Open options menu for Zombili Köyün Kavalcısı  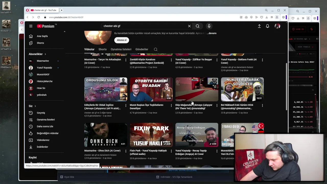171,60
